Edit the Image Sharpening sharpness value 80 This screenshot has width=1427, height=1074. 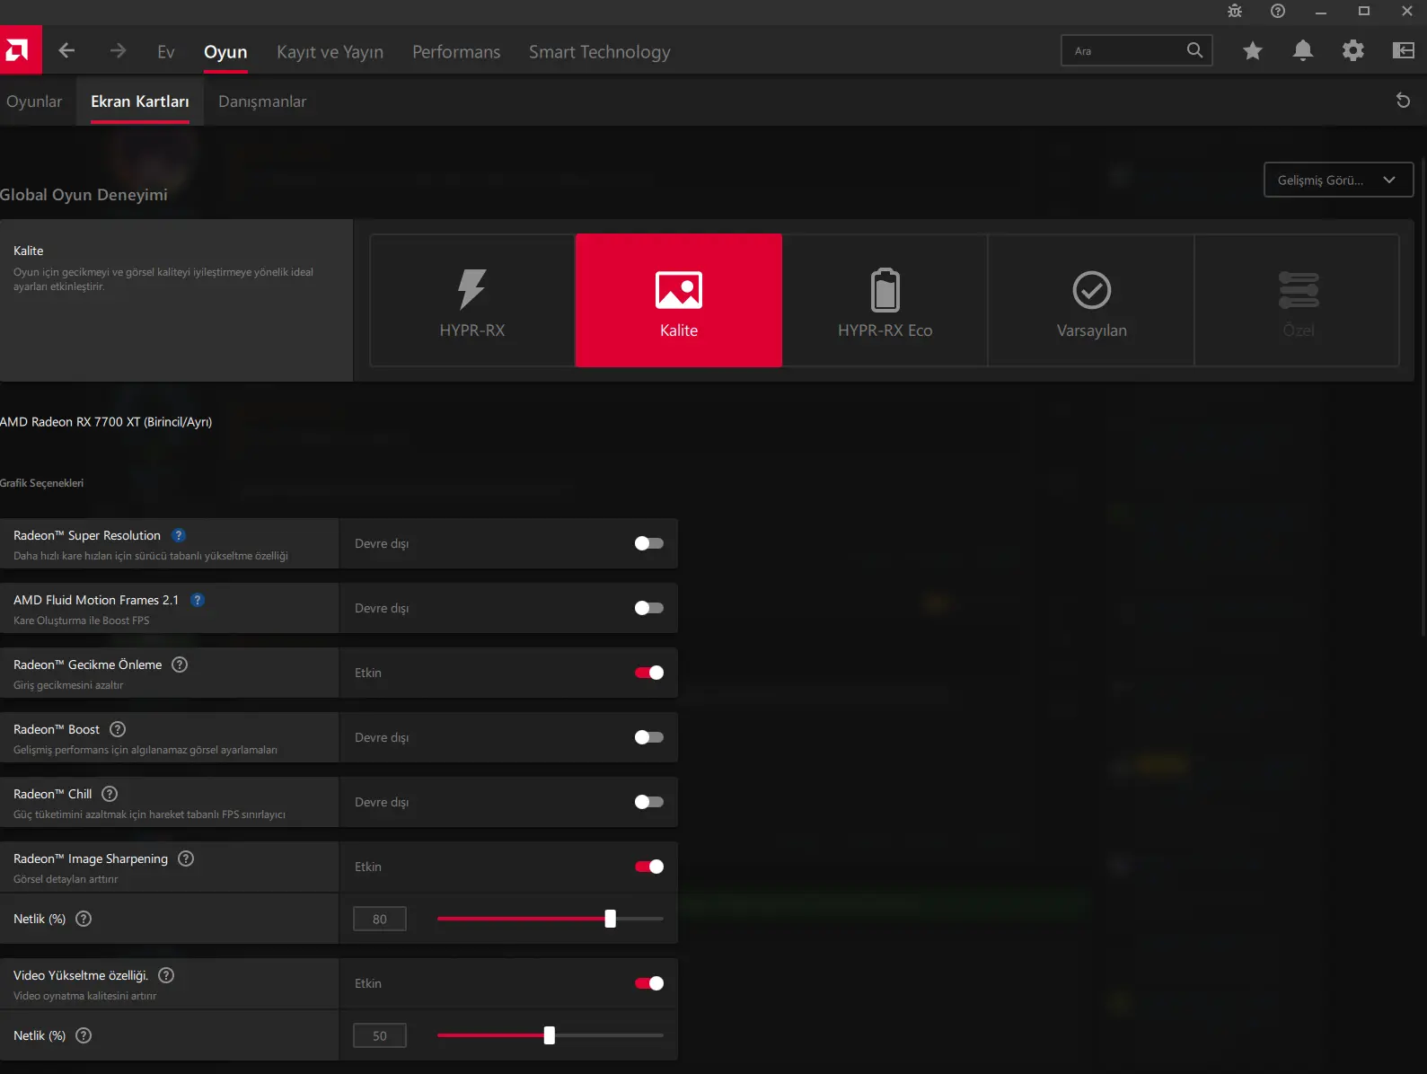point(380,919)
